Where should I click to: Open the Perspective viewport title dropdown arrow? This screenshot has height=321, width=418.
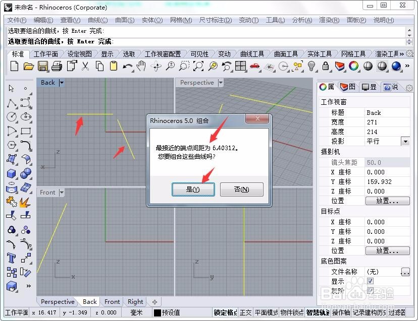(x=221, y=83)
